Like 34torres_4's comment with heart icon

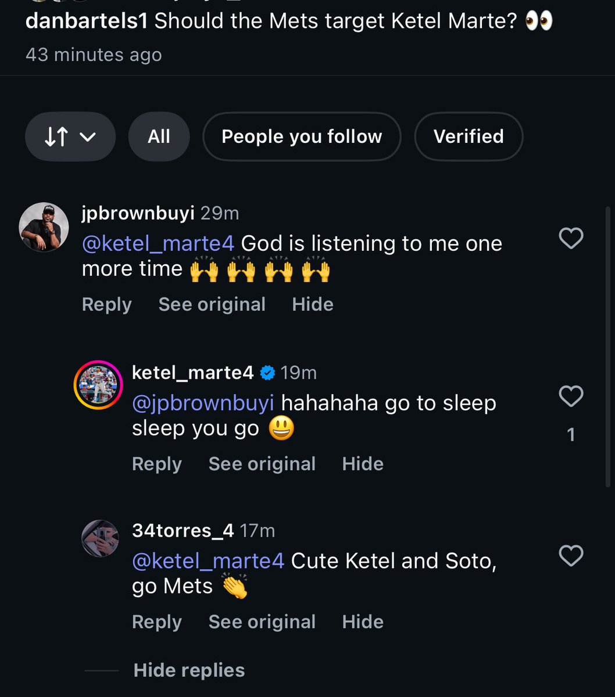click(570, 556)
